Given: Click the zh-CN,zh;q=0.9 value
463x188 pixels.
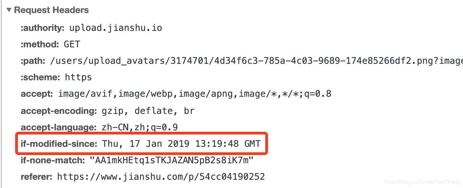Looking at the screenshot, I should click(x=140, y=128).
